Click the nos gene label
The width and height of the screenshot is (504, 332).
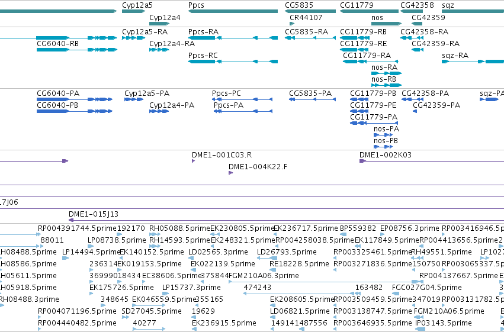tap(377, 17)
